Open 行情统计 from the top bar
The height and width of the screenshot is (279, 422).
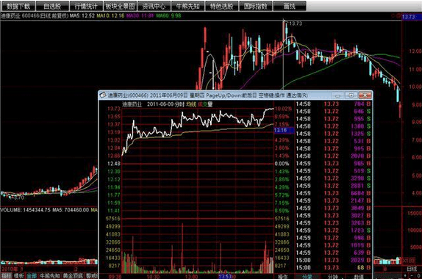86,6
